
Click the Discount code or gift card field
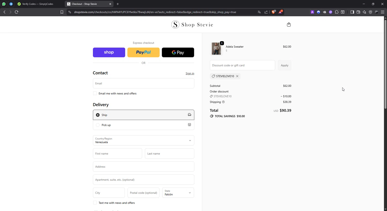[x=242, y=65]
